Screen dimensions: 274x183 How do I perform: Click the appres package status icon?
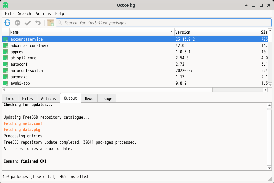click(5, 52)
